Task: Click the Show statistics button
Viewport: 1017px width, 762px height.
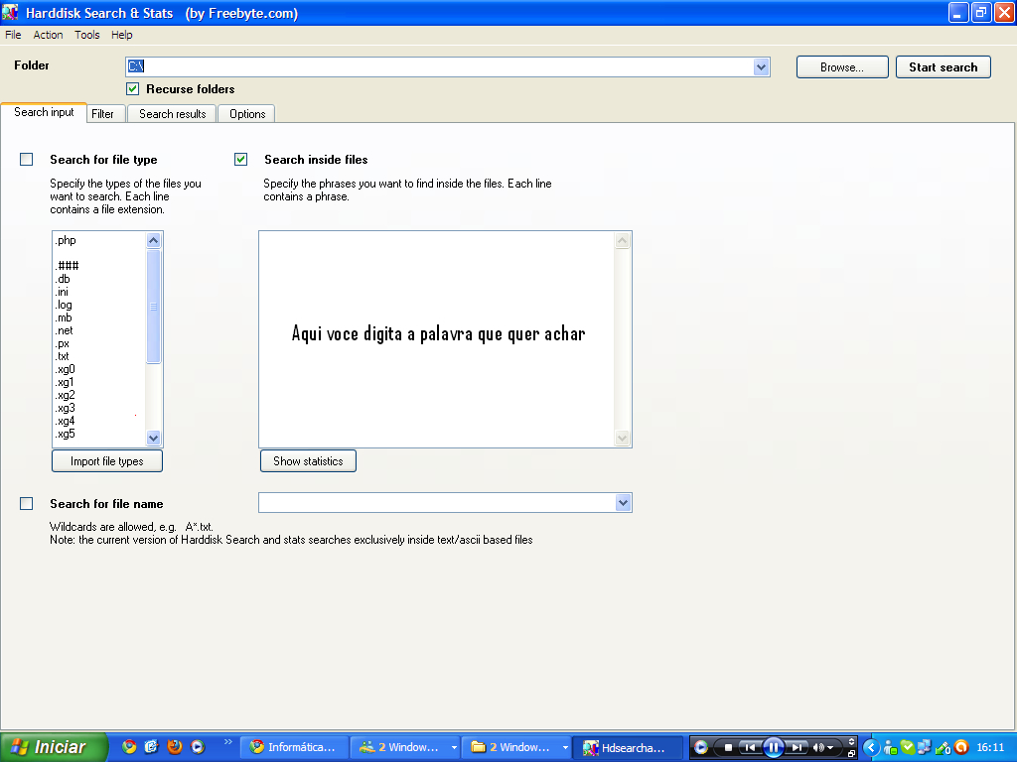Action: (x=308, y=461)
